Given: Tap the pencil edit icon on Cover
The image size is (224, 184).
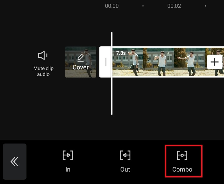Looking at the screenshot, I should pos(81,58).
